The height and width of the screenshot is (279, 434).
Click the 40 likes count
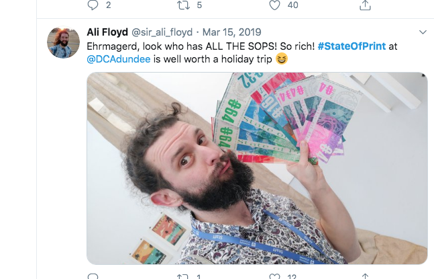pos(292,5)
